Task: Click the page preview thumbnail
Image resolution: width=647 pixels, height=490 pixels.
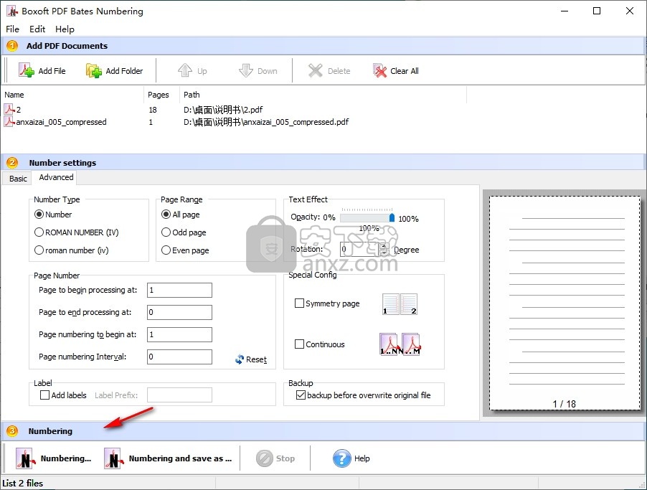Action: [x=565, y=303]
